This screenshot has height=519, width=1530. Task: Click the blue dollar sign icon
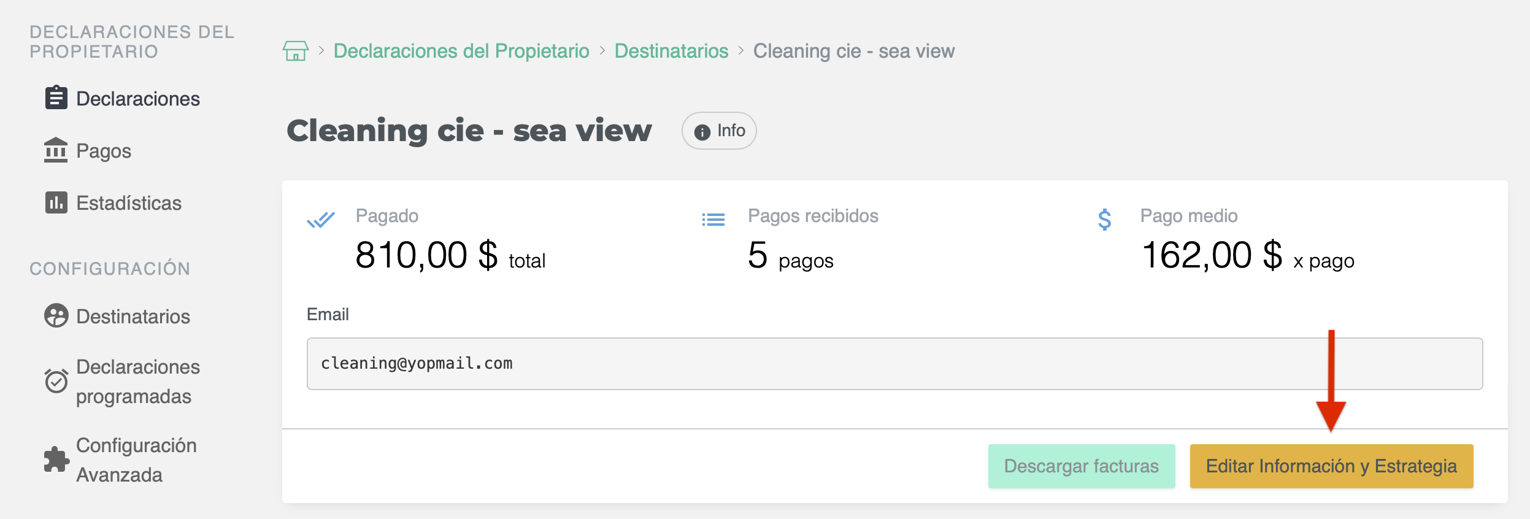1104,220
